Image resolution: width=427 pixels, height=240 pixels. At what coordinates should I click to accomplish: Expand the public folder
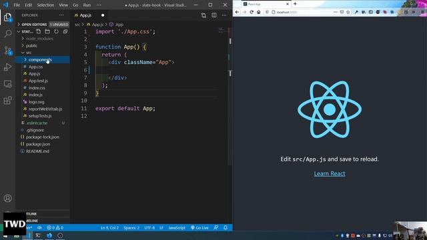click(43, 46)
